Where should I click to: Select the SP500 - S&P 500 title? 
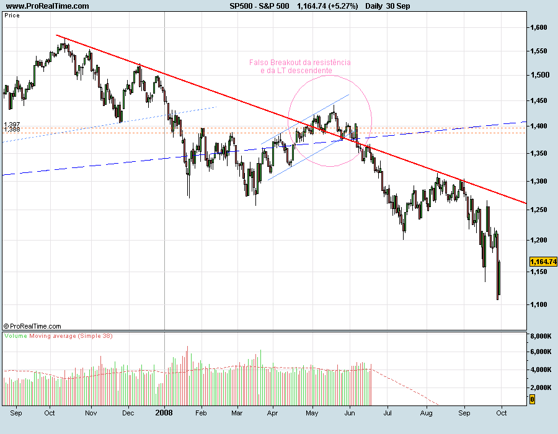pyautogui.click(x=259, y=6)
